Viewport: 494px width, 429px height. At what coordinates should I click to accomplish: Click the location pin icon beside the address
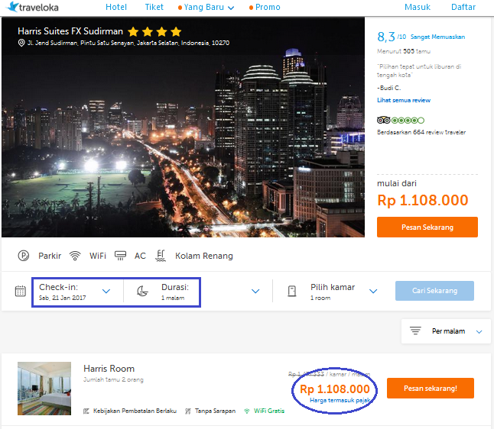[21, 43]
